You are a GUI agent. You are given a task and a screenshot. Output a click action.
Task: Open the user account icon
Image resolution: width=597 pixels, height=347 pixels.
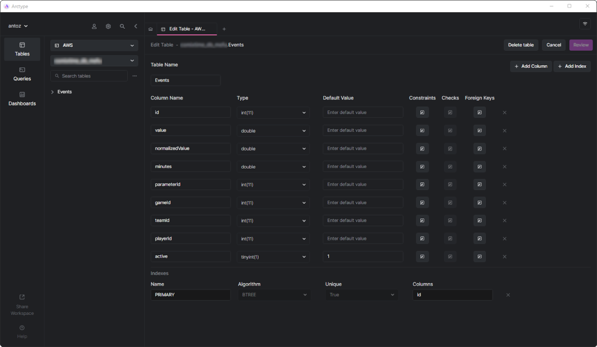pyautogui.click(x=94, y=27)
